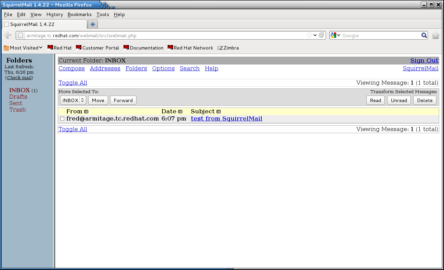Expand the Most Visited bookmarks folder
This screenshot has height=270, width=444.
(x=23, y=48)
